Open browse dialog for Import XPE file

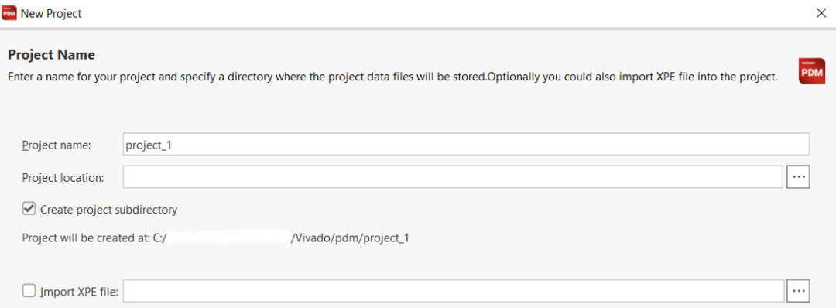(798, 290)
